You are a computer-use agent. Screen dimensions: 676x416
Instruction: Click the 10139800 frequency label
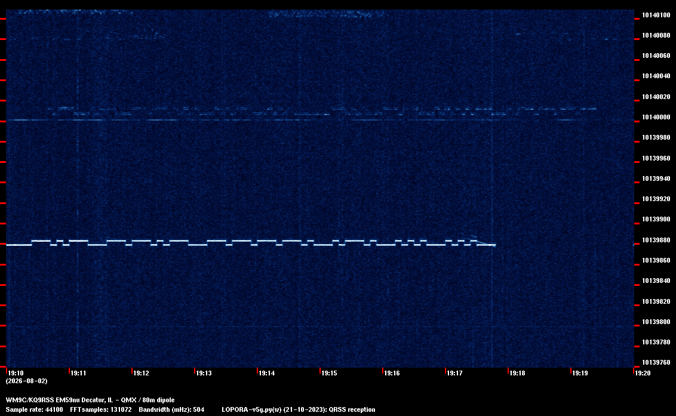click(x=656, y=322)
